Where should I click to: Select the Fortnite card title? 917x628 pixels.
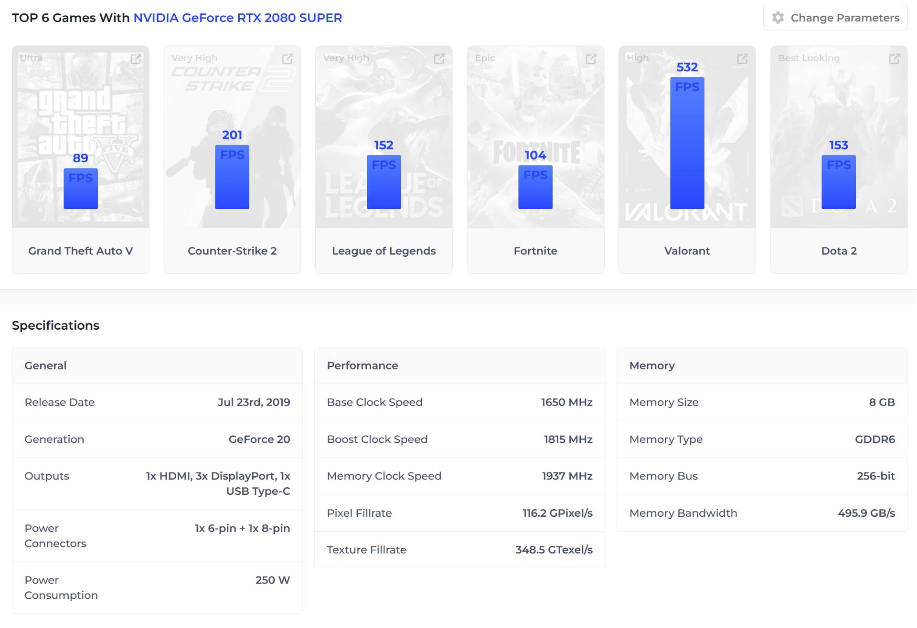click(x=535, y=251)
